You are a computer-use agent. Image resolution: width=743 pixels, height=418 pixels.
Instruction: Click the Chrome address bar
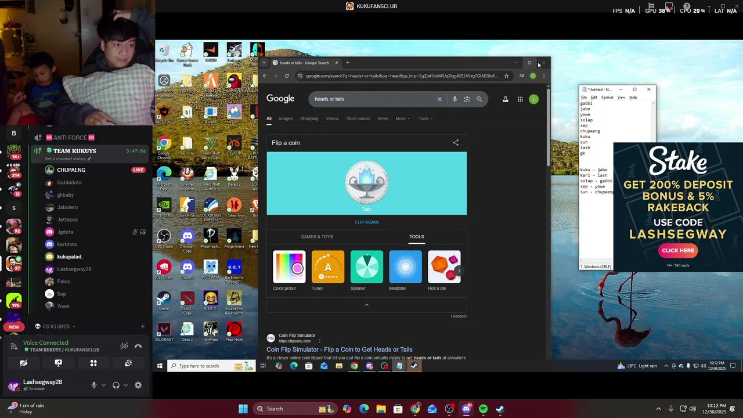402,76
